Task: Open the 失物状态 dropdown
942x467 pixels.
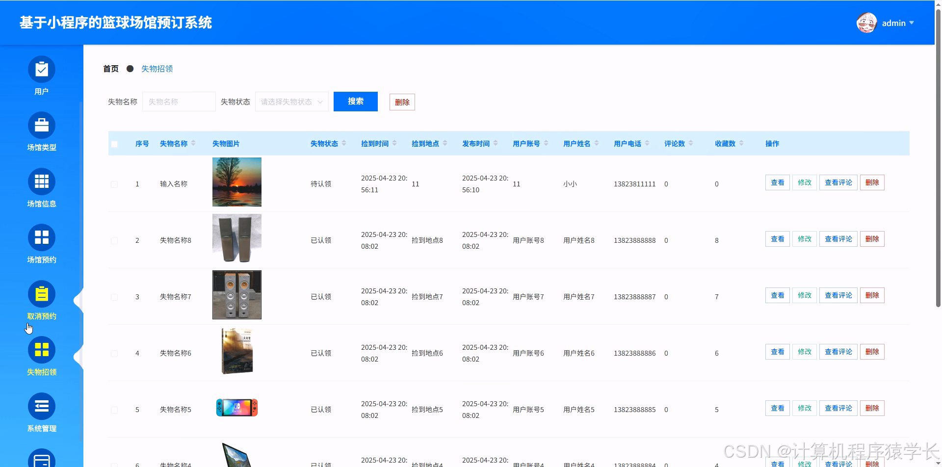Action: pos(291,102)
